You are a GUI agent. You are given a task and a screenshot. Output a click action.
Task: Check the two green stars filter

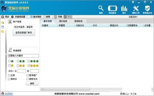(x=18, y=61)
